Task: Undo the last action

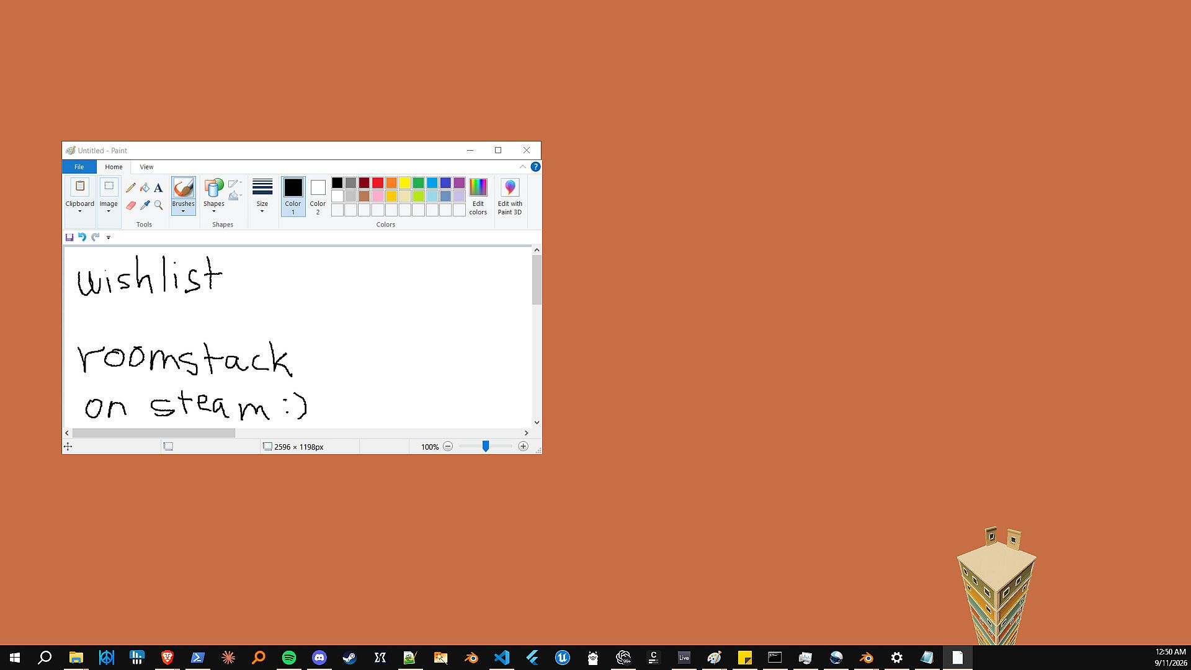Action: click(x=82, y=237)
